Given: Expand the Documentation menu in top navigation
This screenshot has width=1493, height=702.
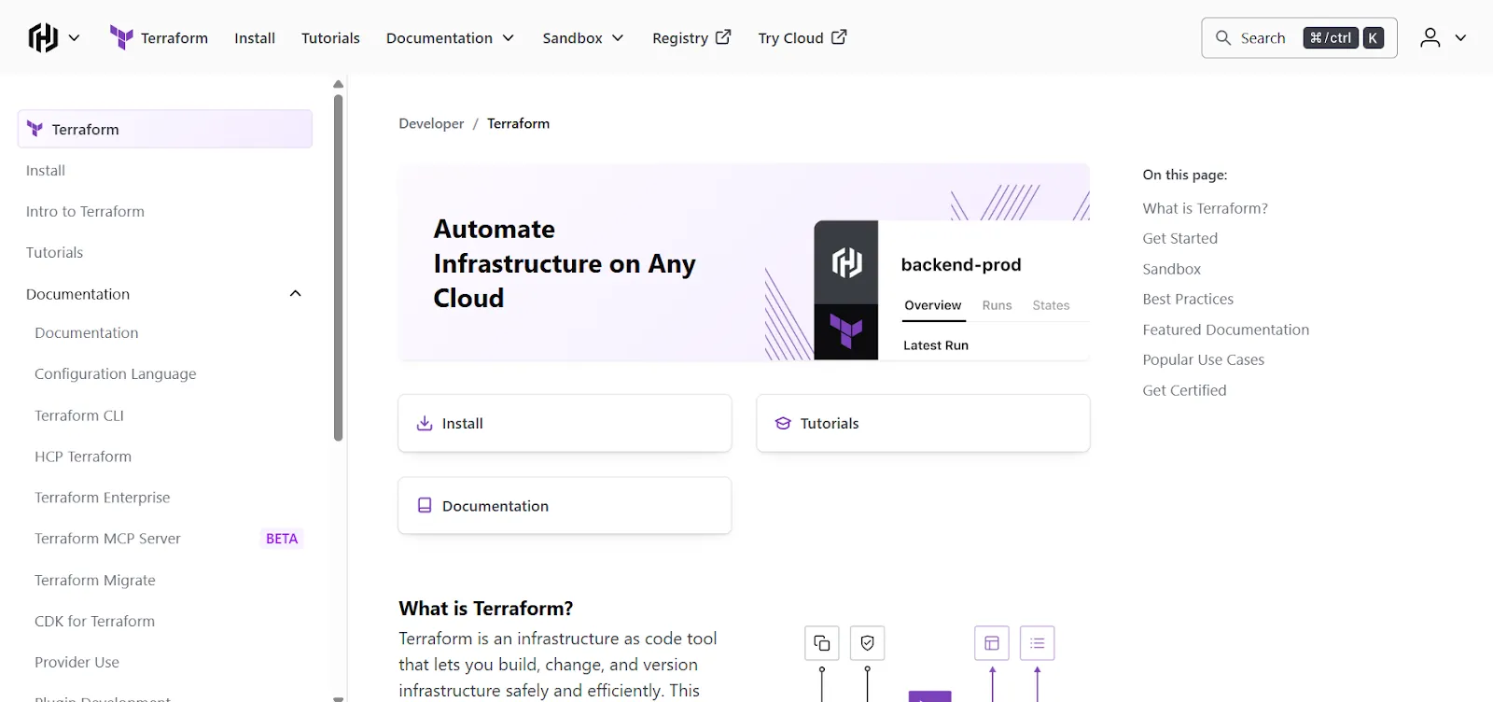Looking at the screenshot, I should tap(450, 38).
